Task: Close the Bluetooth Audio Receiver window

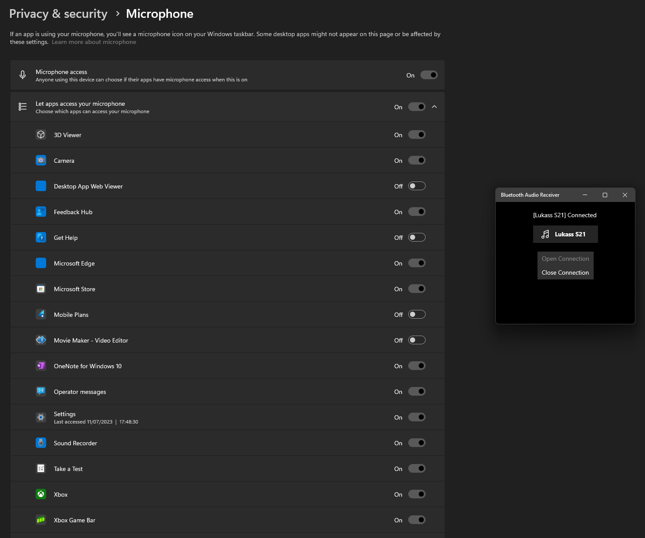Action: click(625, 195)
